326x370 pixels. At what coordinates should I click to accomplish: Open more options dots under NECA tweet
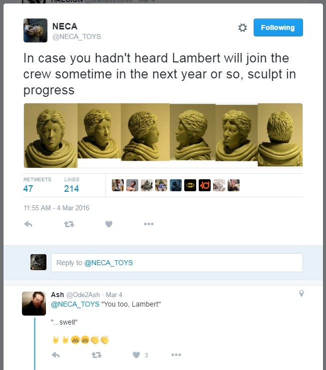pos(149,224)
